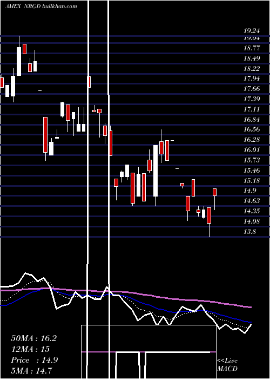Click the large white candle rising to 16.28
The height and width of the screenshot is (379, 270).
coord(156,171)
